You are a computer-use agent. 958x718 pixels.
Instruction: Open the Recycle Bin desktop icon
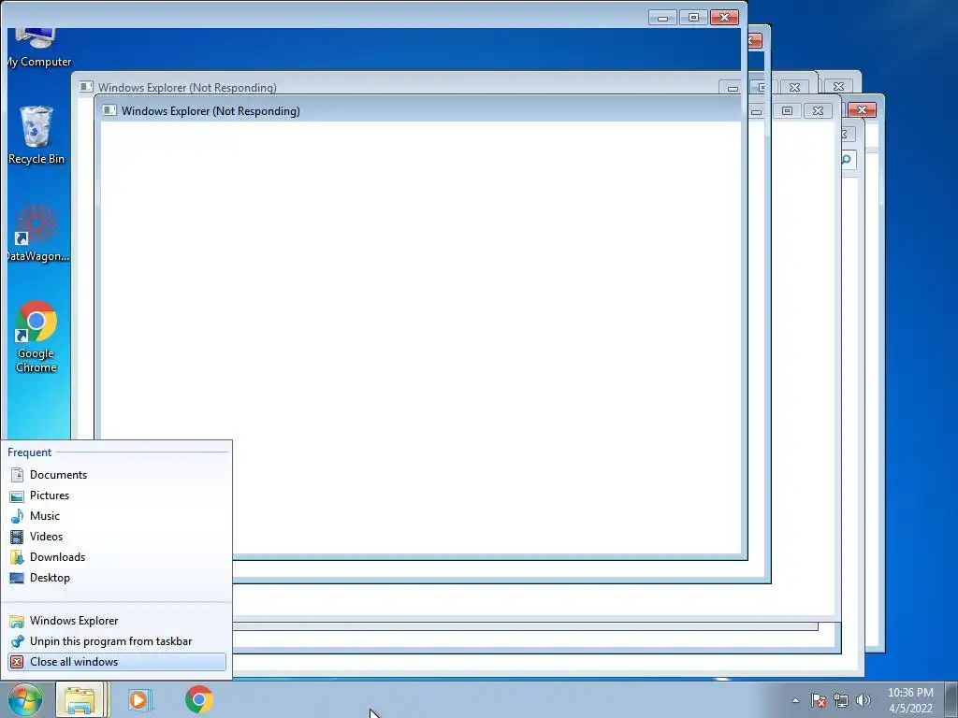(x=36, y=136)
